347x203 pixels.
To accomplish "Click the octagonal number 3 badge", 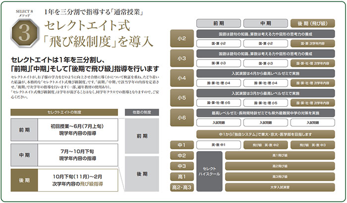I will click(x=25, y=33).
